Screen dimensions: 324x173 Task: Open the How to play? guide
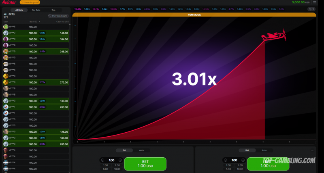pos(30,2)
